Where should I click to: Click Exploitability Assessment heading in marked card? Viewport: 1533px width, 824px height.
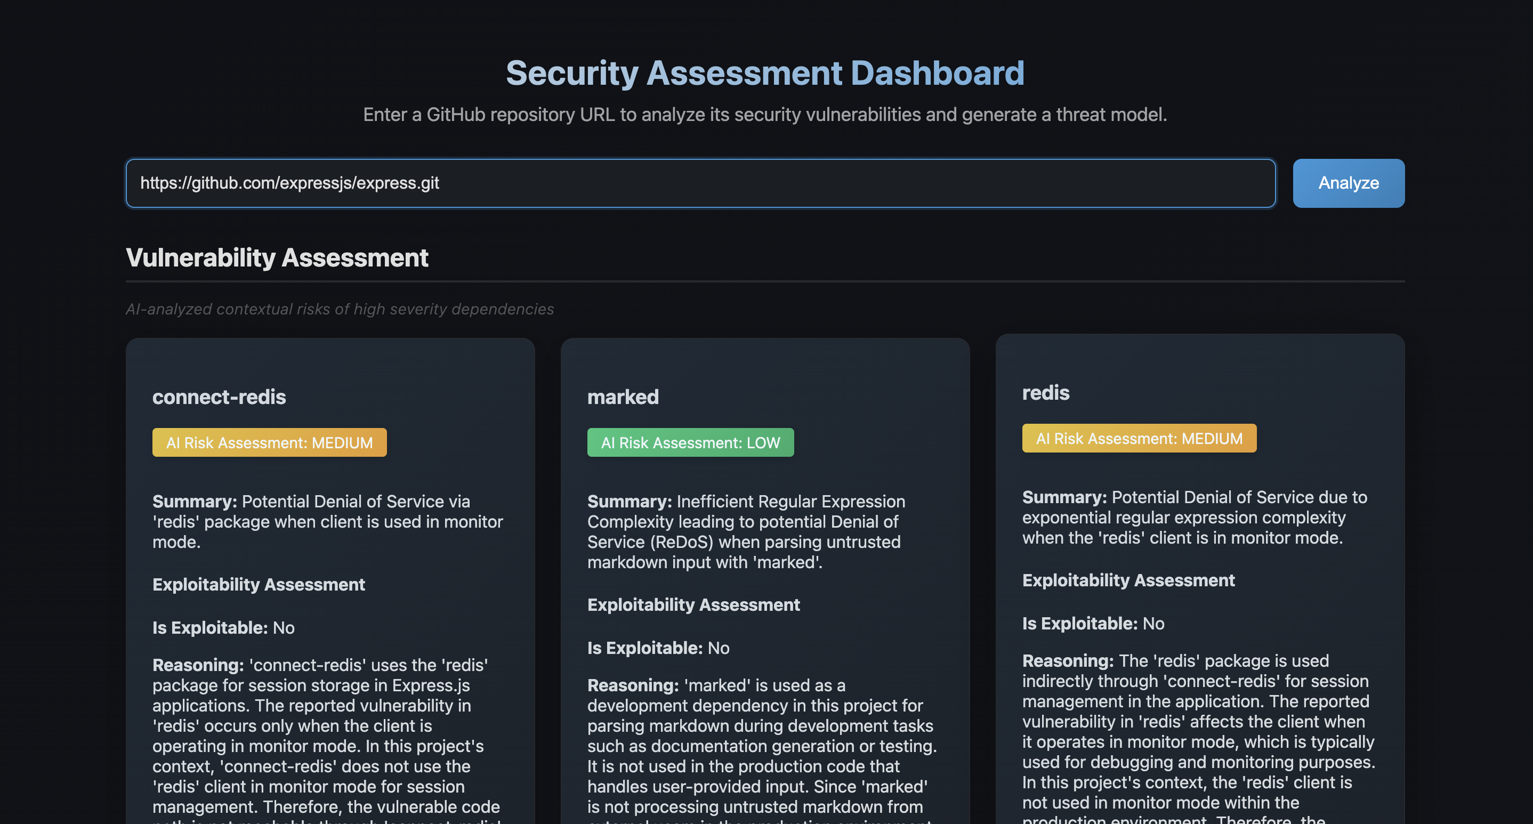[x=693, y=604]
